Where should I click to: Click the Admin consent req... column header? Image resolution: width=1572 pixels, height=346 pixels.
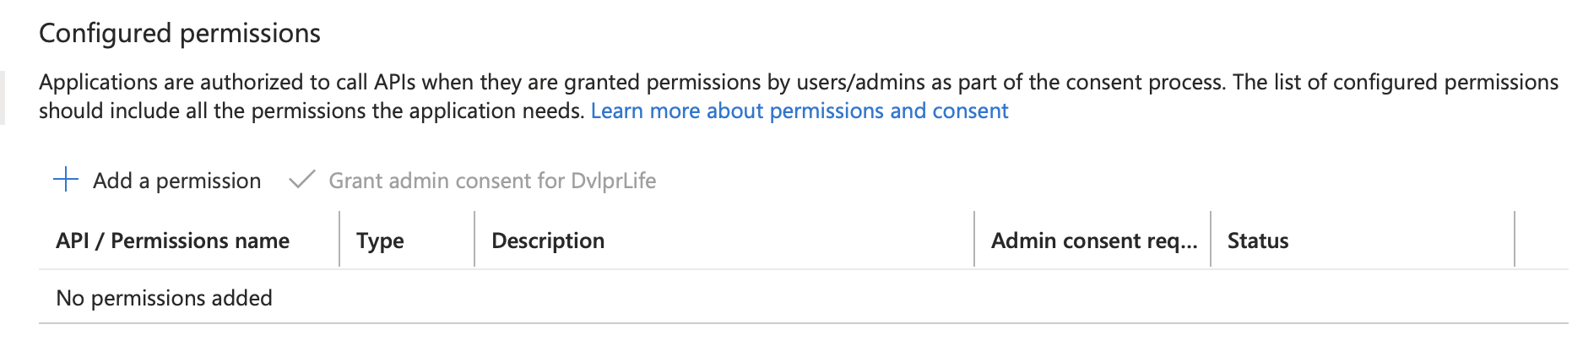pos(1093,241)
